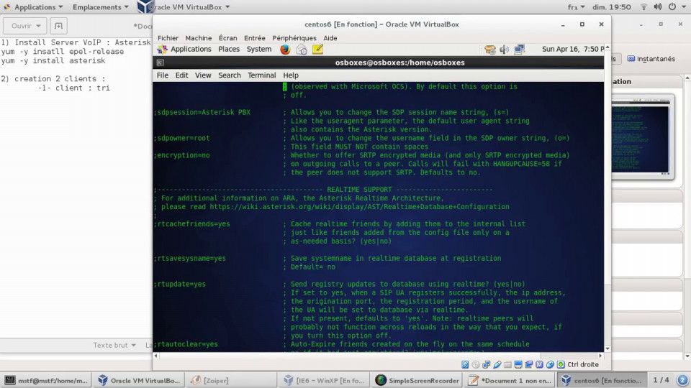Open the Entrée menu in VirtualBox window

[x=255, y=38]
